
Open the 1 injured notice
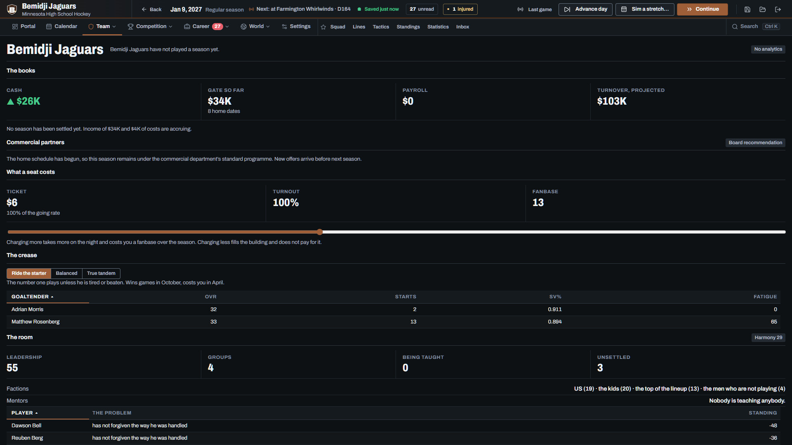point(460,9)
